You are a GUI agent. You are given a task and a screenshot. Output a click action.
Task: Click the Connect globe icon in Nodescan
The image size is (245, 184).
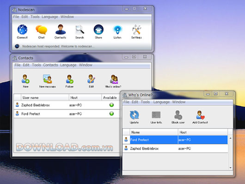(22, 30)
